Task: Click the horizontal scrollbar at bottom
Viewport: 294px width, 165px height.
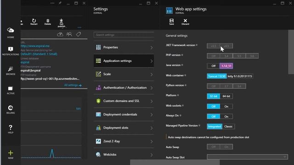Action: [175, 162]
